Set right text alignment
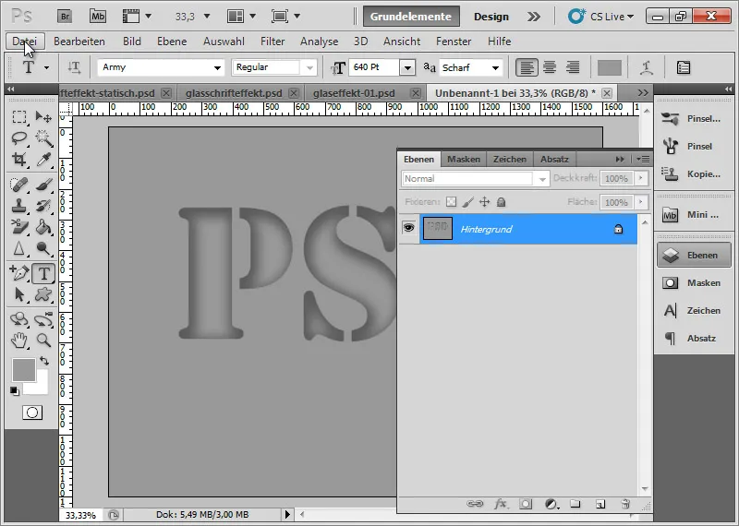This screenshot has width=739, height=526. pos(573,67)
